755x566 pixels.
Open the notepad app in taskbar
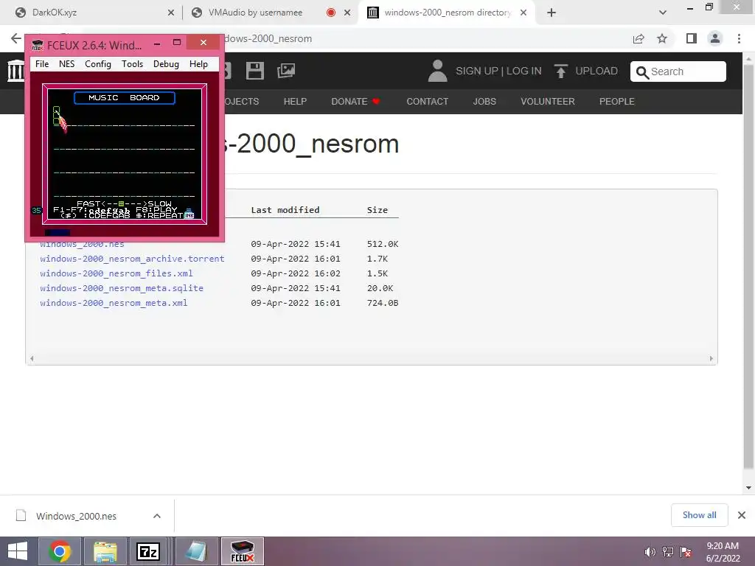pyautogui.click(x=195, y=551)
